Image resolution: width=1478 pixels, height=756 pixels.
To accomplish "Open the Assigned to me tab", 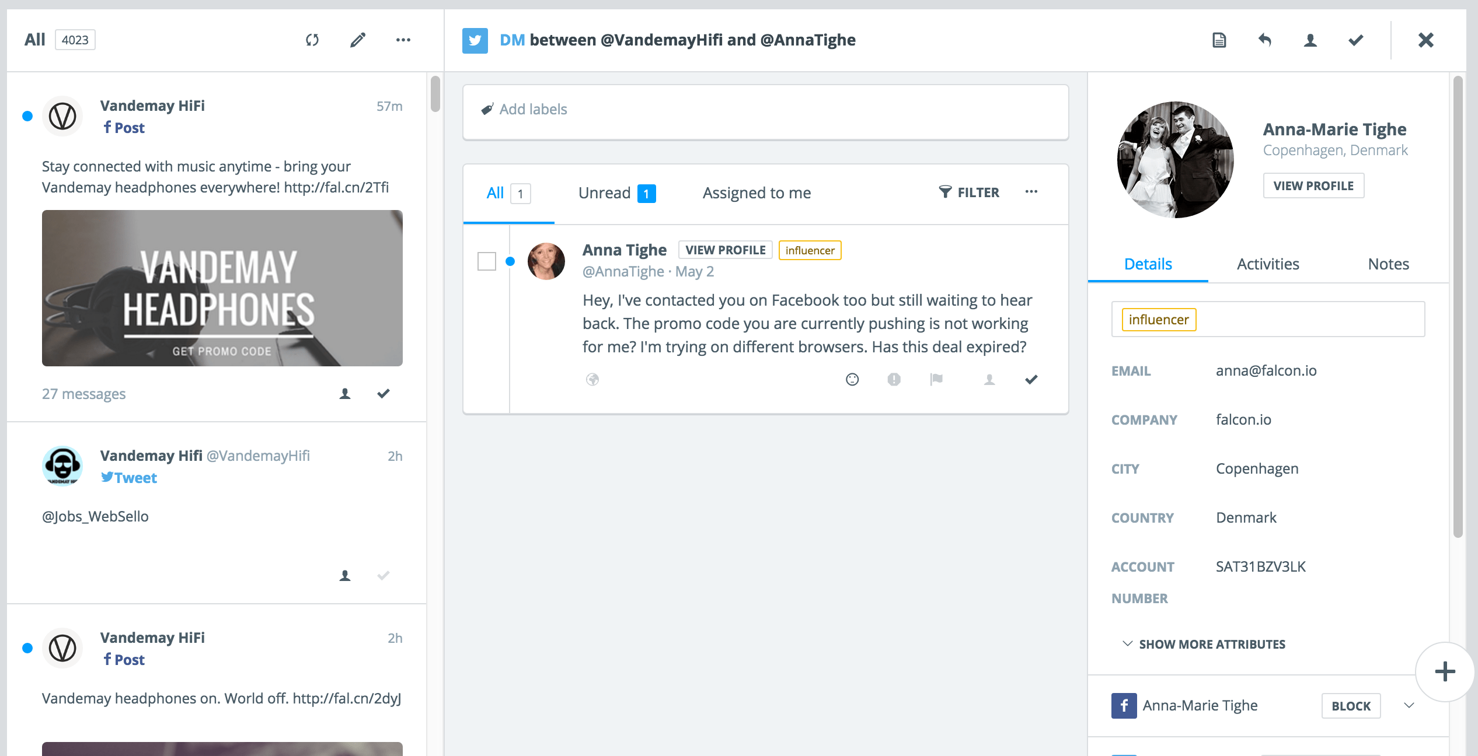I will tap(757, 193).
